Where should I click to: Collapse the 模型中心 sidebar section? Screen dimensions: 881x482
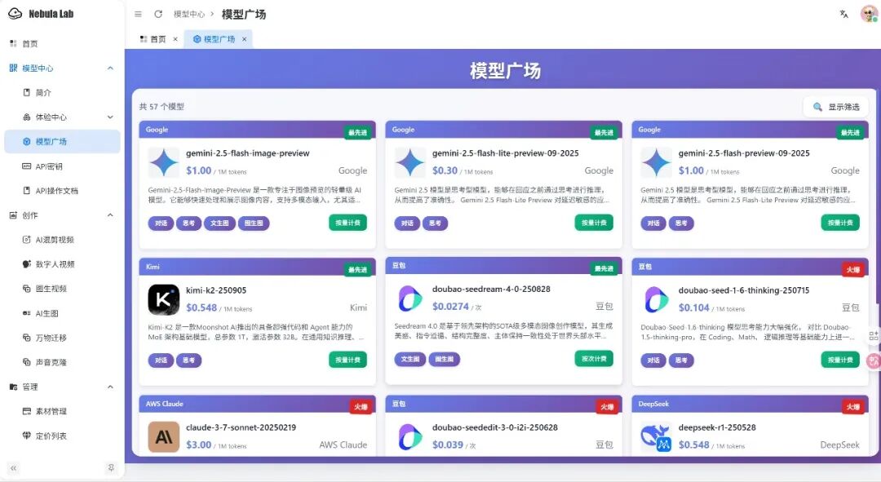110,69
